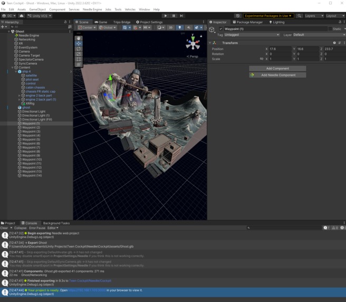Click the object name field Waypoint (1)
The width and height of the screenshot is (346, 302).
point(275,29)
